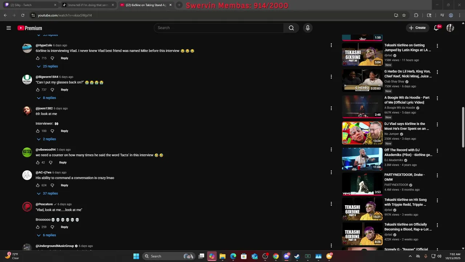Image resolution: width=465 pixels, height=262 pixels.
Task: Open action menu for @joem1382 comment
Action: point(331,108)
